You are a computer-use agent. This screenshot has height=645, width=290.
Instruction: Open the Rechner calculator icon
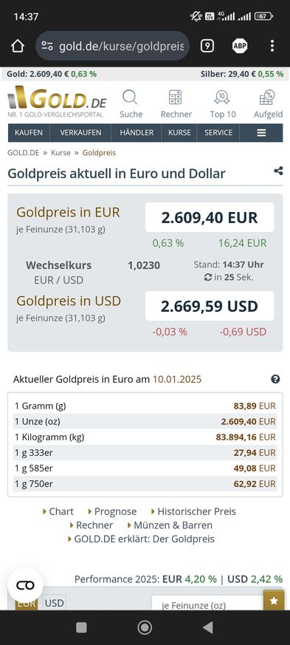pos(176,98)
